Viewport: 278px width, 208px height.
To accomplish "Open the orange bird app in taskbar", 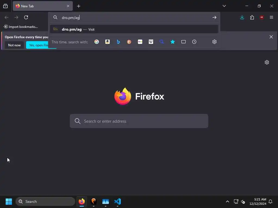I will [x=94, y=201].
